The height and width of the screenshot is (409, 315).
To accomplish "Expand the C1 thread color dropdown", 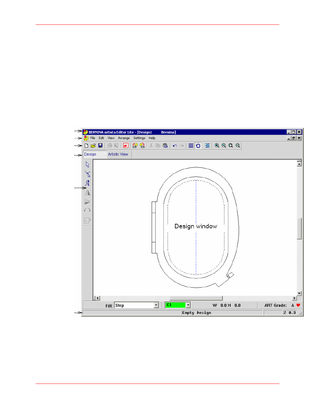I will coord(188,305).
